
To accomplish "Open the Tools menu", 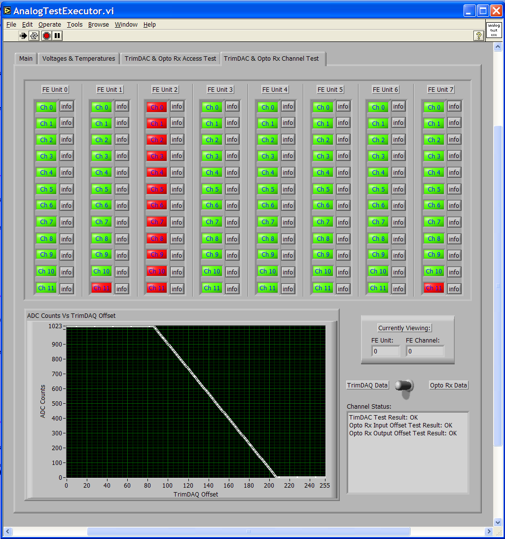I will click(x=75, y=24).
